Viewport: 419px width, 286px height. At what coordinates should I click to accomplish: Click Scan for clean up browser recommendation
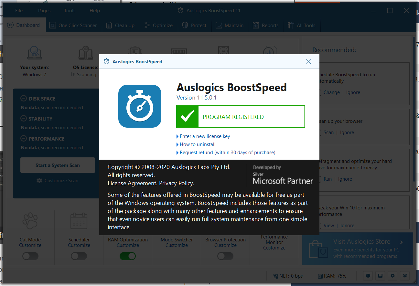coord(328,132)
